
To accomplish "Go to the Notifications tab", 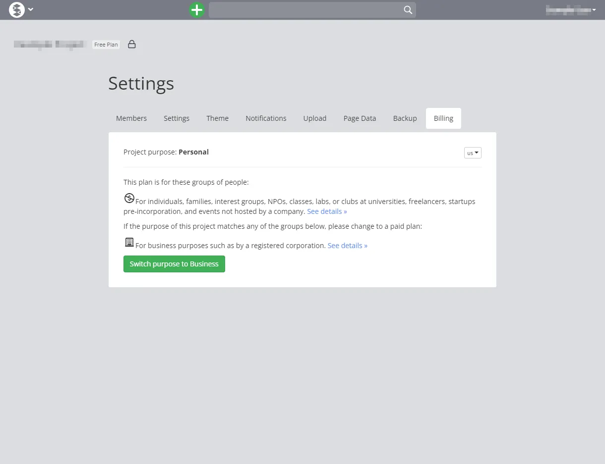I will pyautogui.click(x=266, y=118).
